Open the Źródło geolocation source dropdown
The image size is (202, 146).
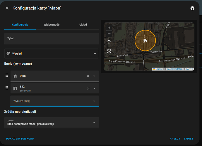pyautogui.click(x=52, y=122)
